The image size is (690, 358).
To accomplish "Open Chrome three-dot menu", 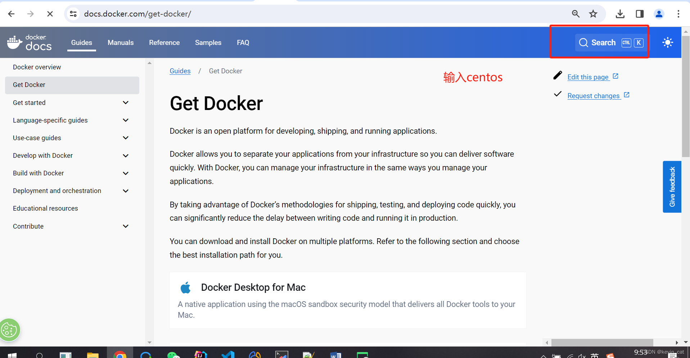I will [678, 14].
